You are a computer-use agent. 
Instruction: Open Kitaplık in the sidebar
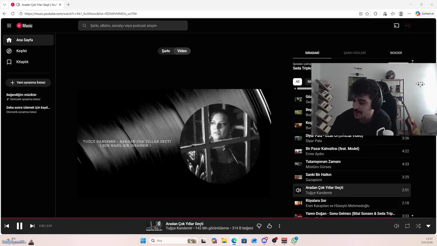click(x=29, y=62)
